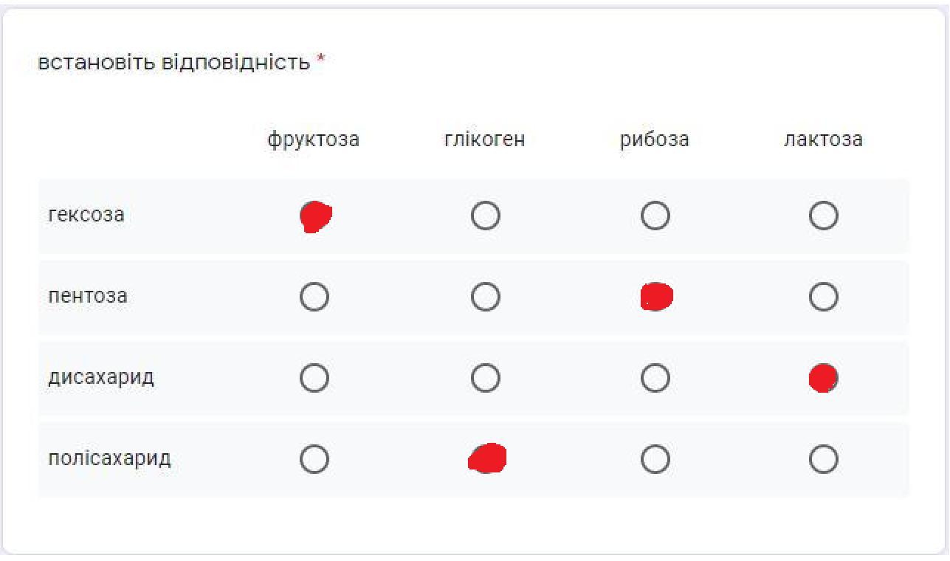Pick фруктоза for the полісахарид row

pos(315,460)
